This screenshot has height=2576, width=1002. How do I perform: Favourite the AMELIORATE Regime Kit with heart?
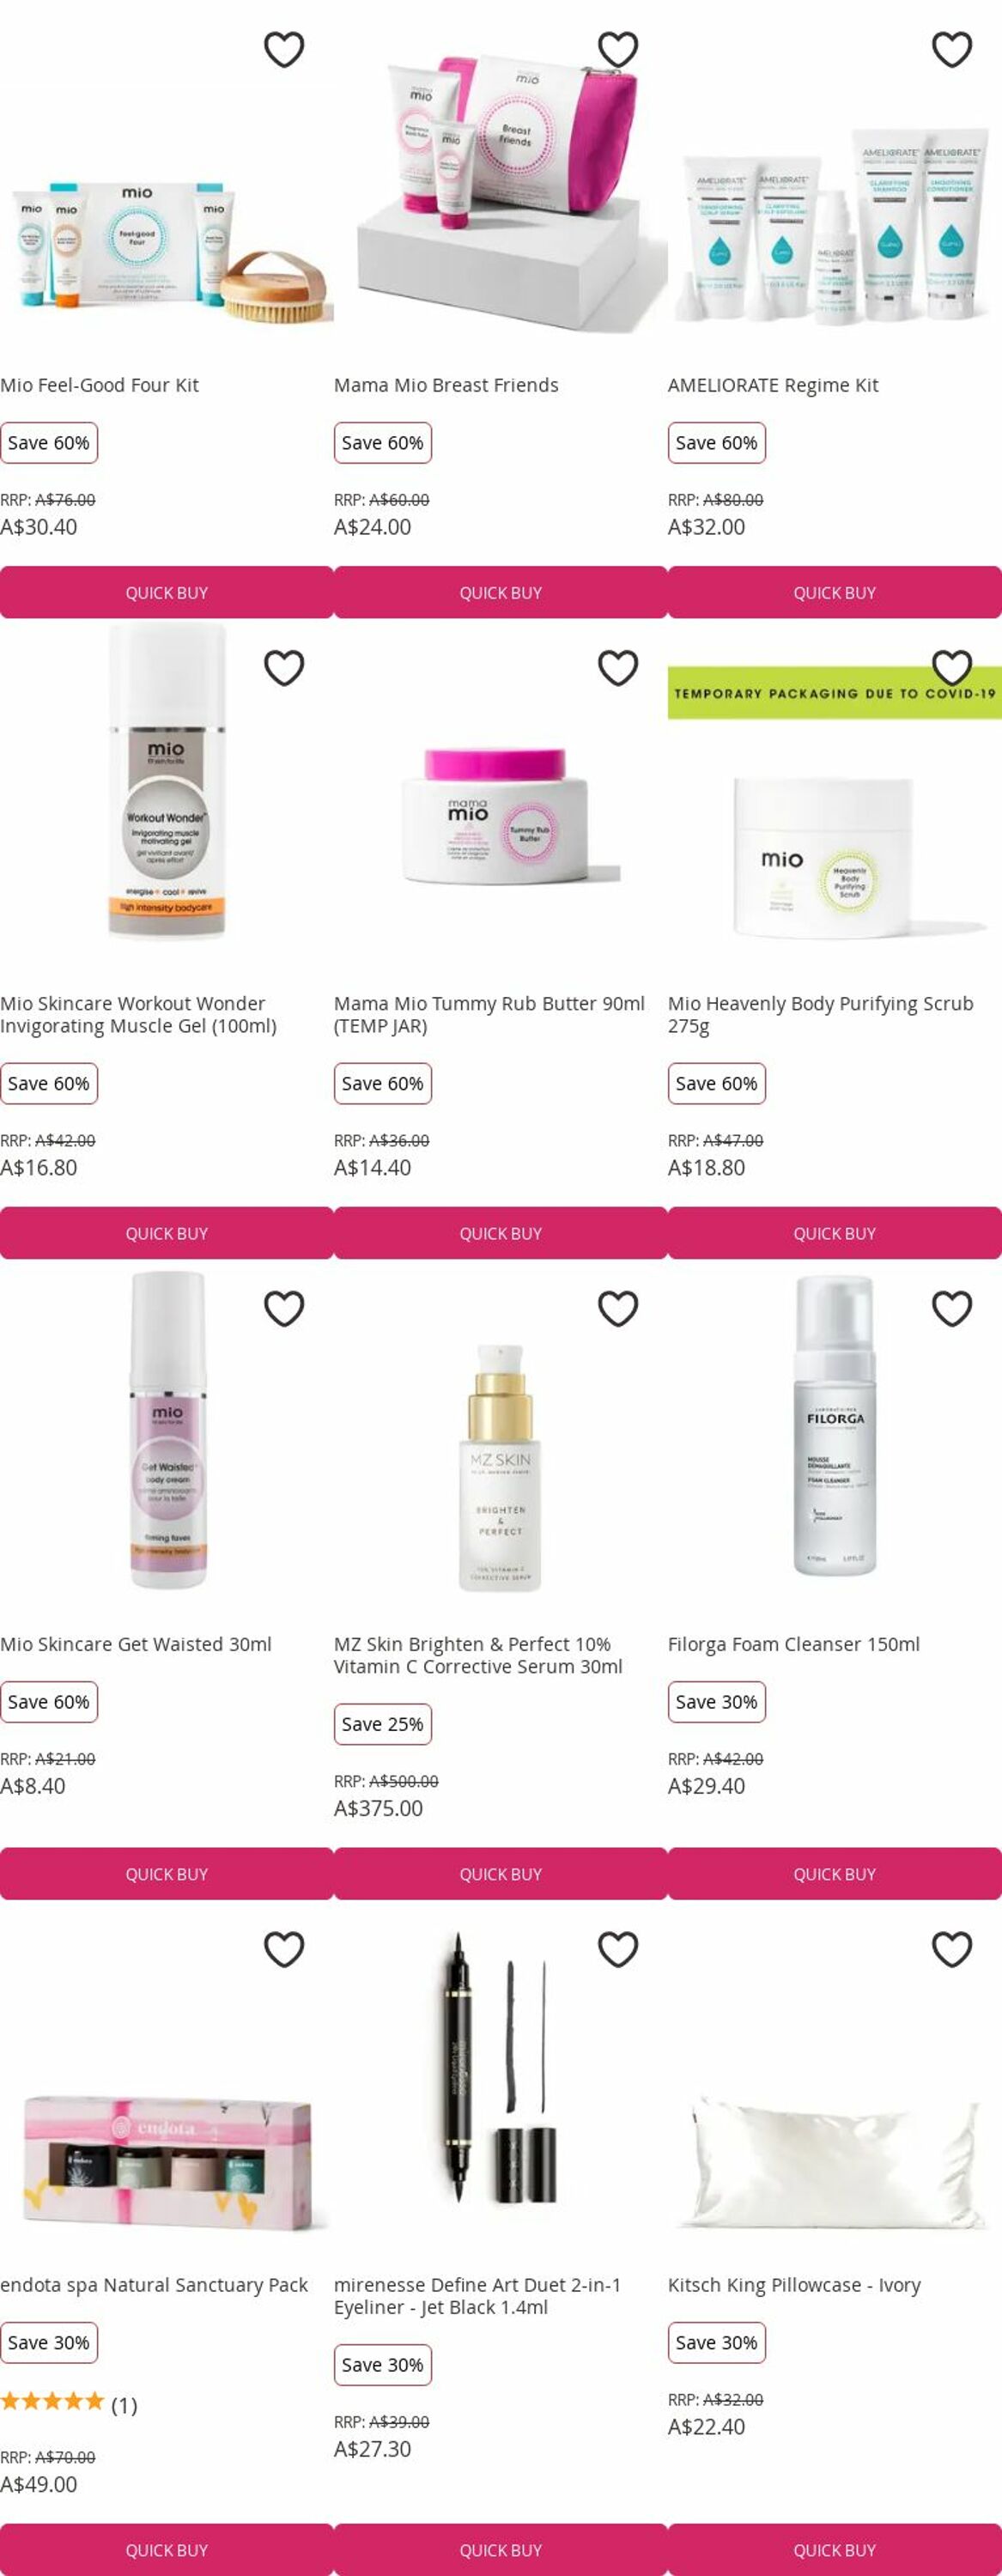(952, 49)
